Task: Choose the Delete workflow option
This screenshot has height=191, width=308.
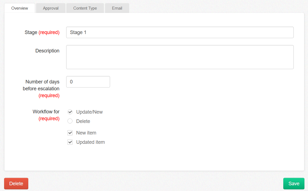Action: click(70, 121)
